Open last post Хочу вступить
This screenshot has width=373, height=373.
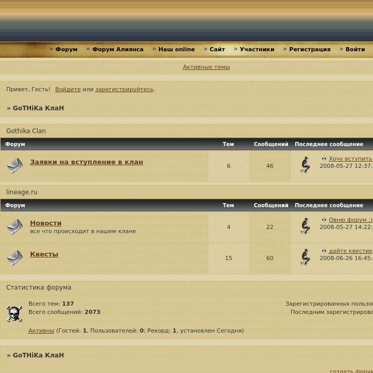tap(351, 159)
